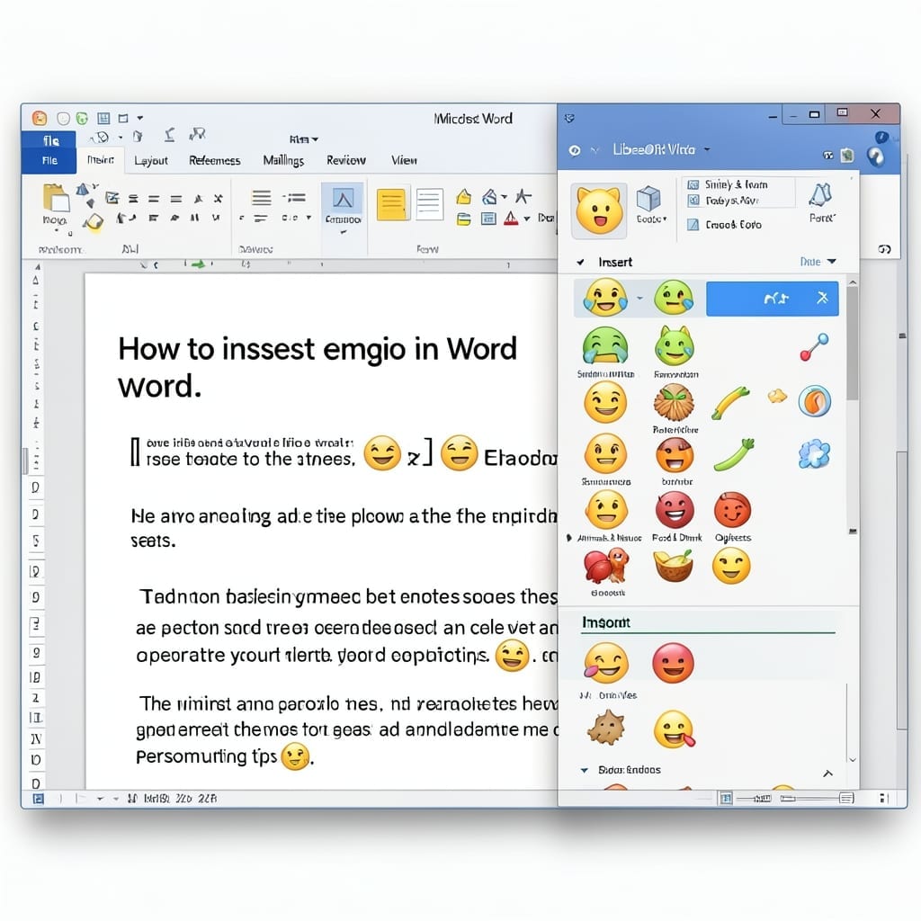
Task: Select the red bird emoji
Action: point(607,566)
